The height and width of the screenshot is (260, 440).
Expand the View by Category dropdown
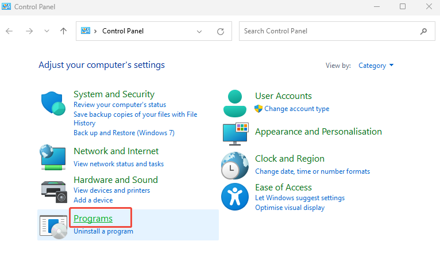pos(376,66)
